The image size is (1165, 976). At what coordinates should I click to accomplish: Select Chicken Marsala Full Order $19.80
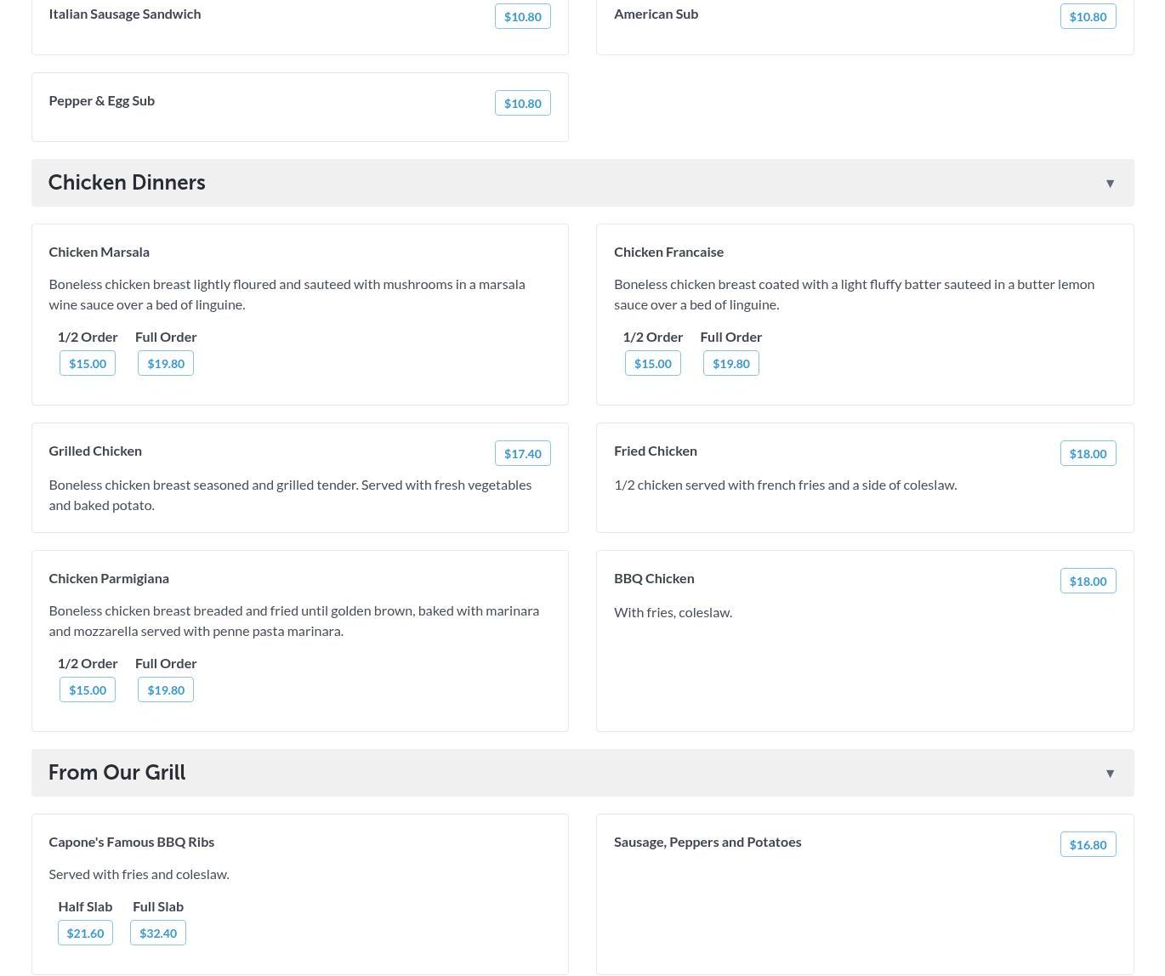click(166, 364)
